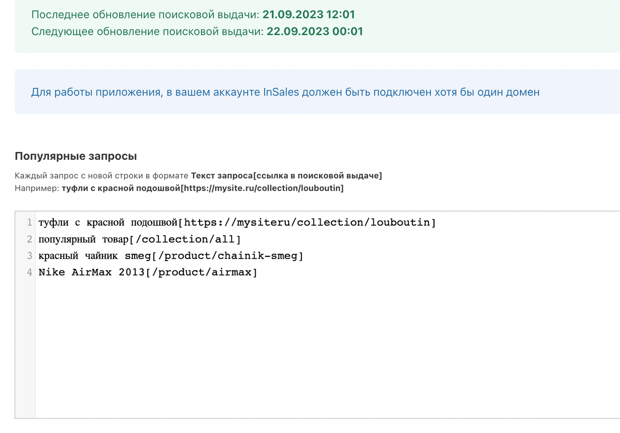Viewport: 620px width, 433px height.
Task: Click the 'Популярные запросы' heading
Action: 76,156
